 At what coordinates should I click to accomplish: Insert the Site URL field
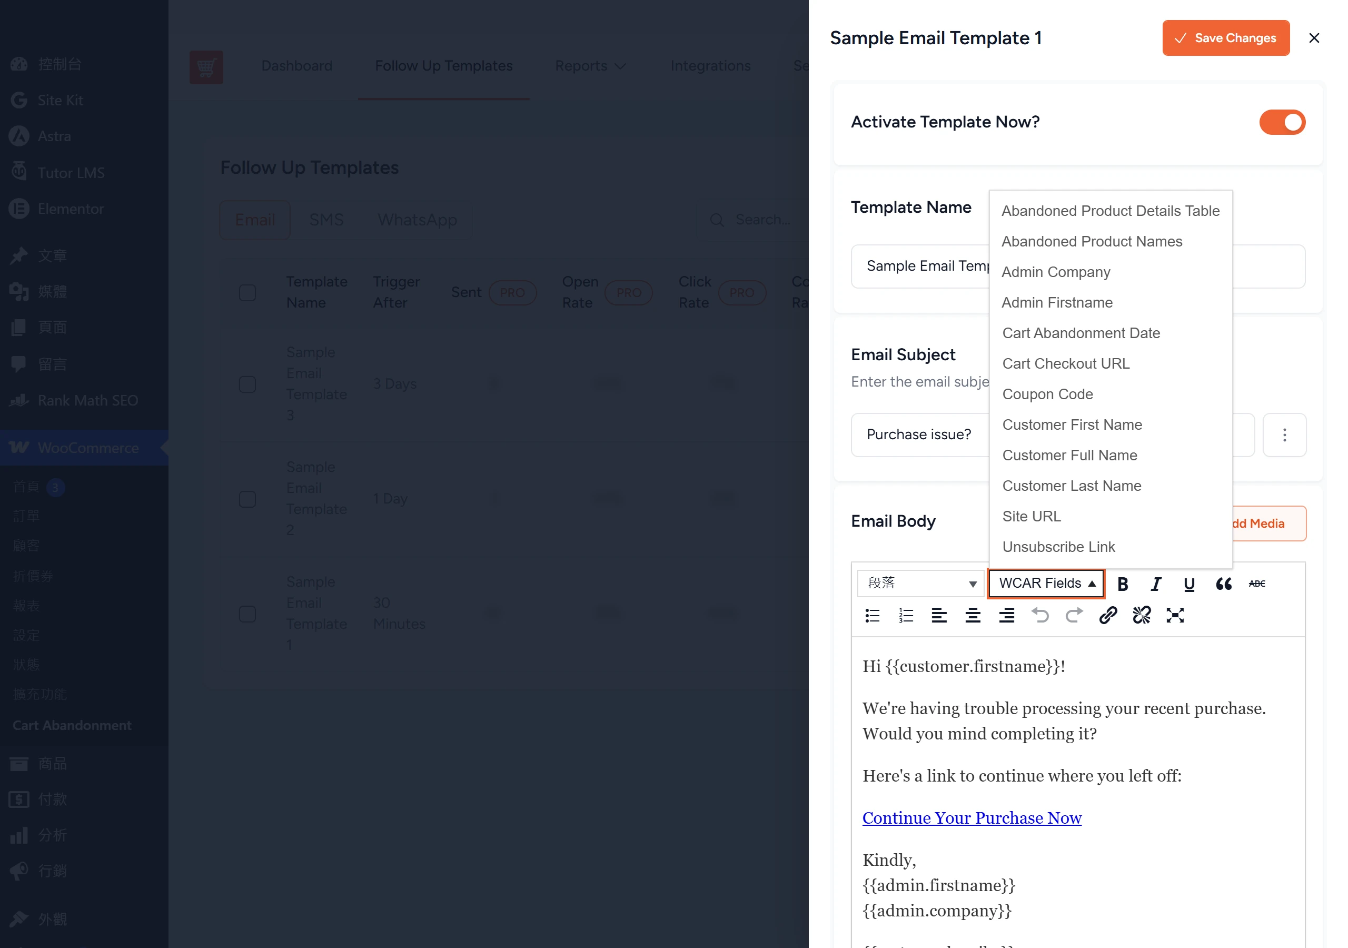(x=1110, y=516)
